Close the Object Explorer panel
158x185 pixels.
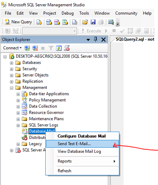(103, 40)
